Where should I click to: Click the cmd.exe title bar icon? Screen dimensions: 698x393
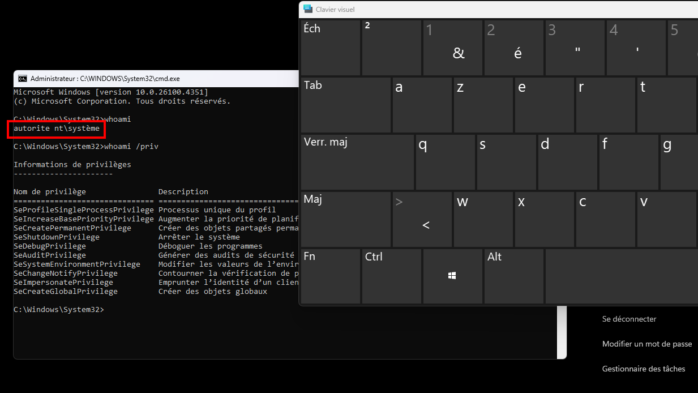[23, 79]
